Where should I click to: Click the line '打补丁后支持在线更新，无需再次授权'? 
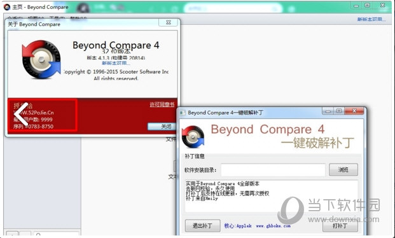(228, 193)
